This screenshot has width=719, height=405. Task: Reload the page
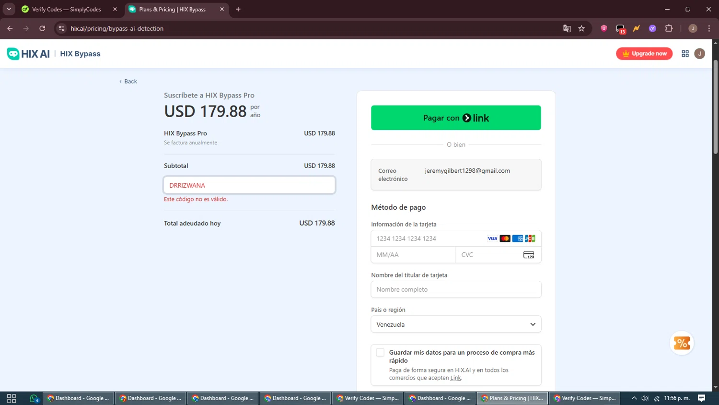tap(42, 28)
